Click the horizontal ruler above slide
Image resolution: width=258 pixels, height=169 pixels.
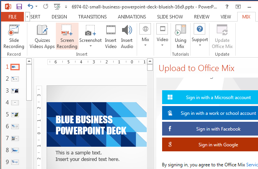point(97,62)
